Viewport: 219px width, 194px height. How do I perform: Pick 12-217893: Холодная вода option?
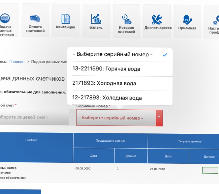(107, 98)
